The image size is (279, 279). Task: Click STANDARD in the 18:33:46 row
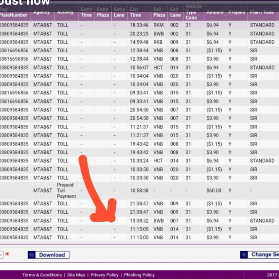click(262, 25)
